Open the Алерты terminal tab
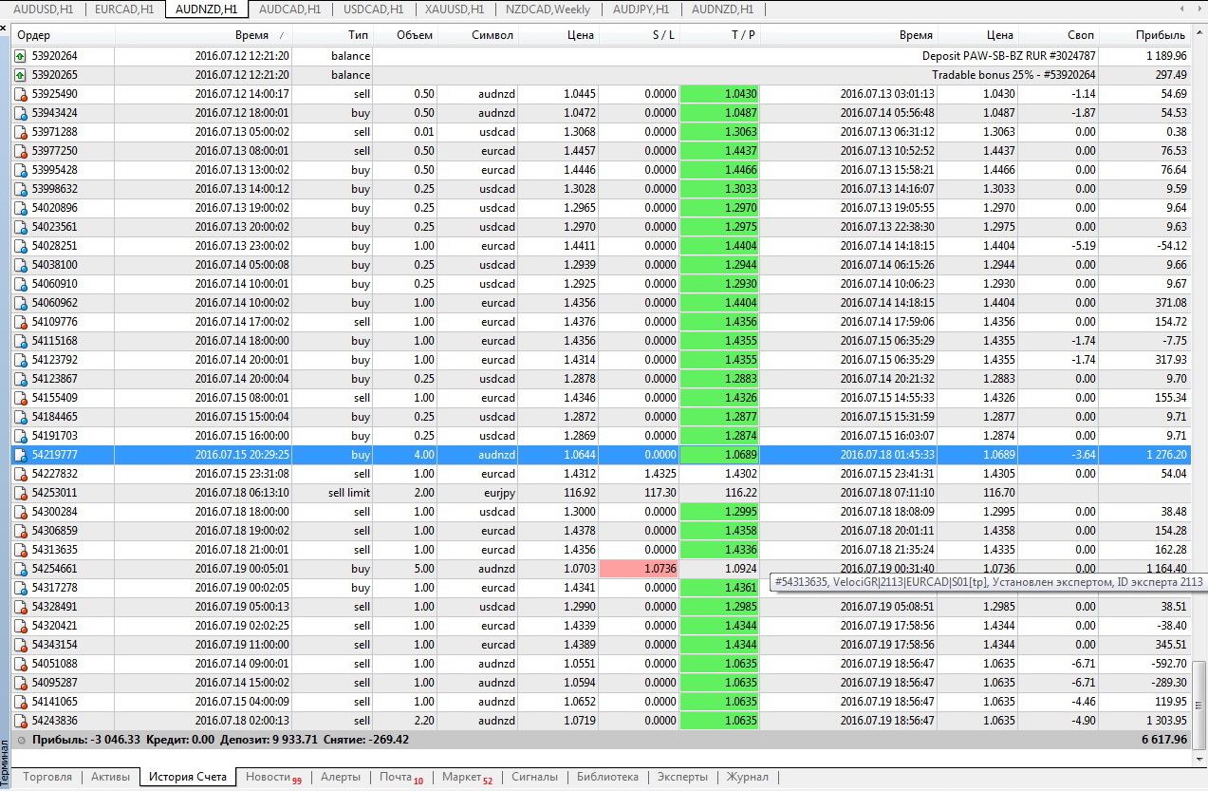Image resolution: width=1208 pixels, height=791 pixels. pos(341,777)
